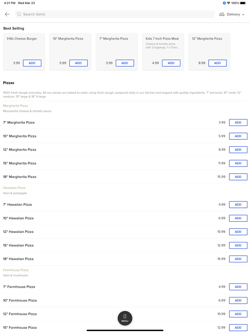Focus the Search items field
The image size is (250, 333).
click(114, 14)
